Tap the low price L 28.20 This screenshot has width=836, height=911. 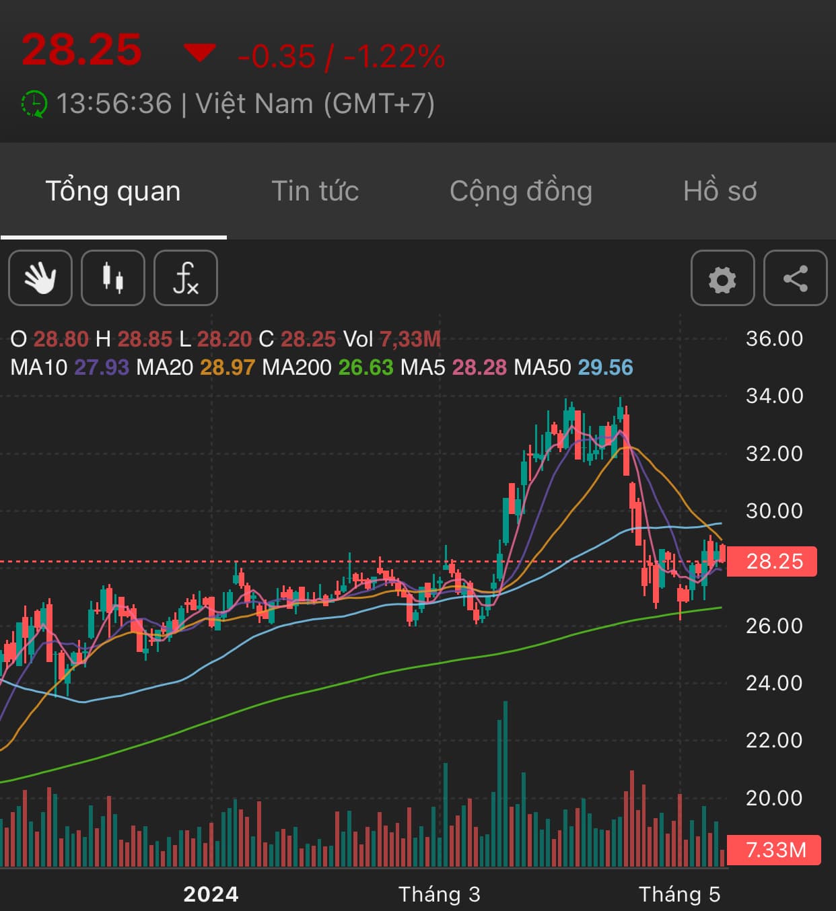pyautogui.click(x=215, y=339)
